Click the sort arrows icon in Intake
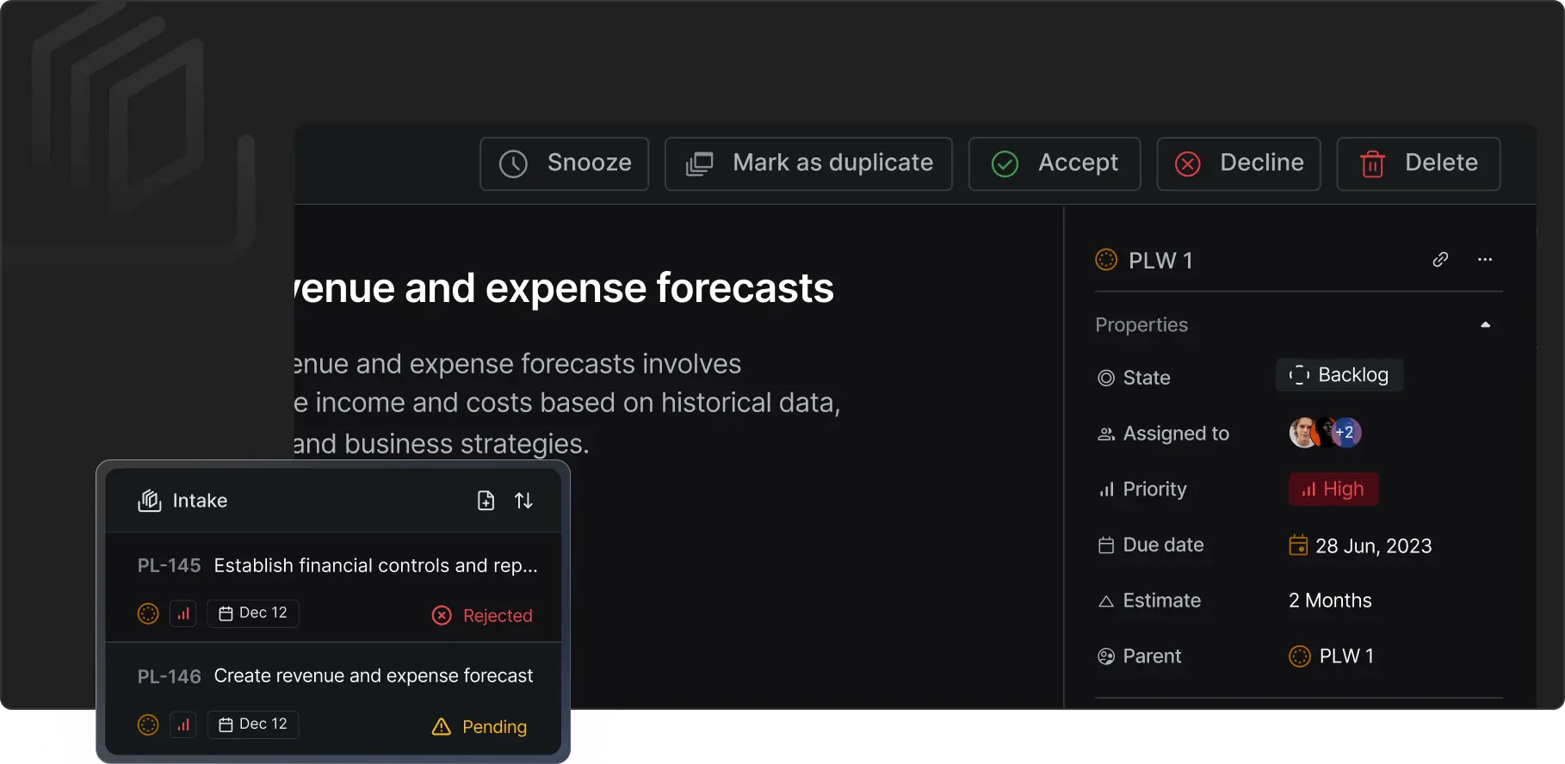Viewport: 1565px width, 764px height. coord(523,501)
